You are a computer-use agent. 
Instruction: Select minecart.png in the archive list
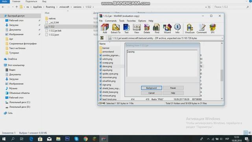point(109,95)
